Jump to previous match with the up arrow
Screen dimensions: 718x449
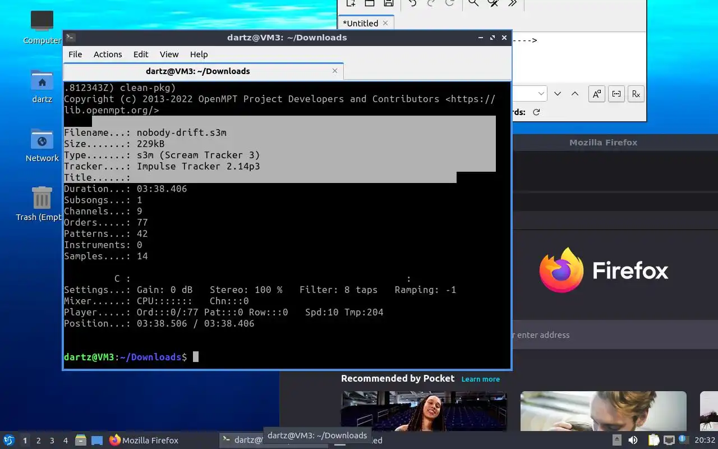[575, 94]
